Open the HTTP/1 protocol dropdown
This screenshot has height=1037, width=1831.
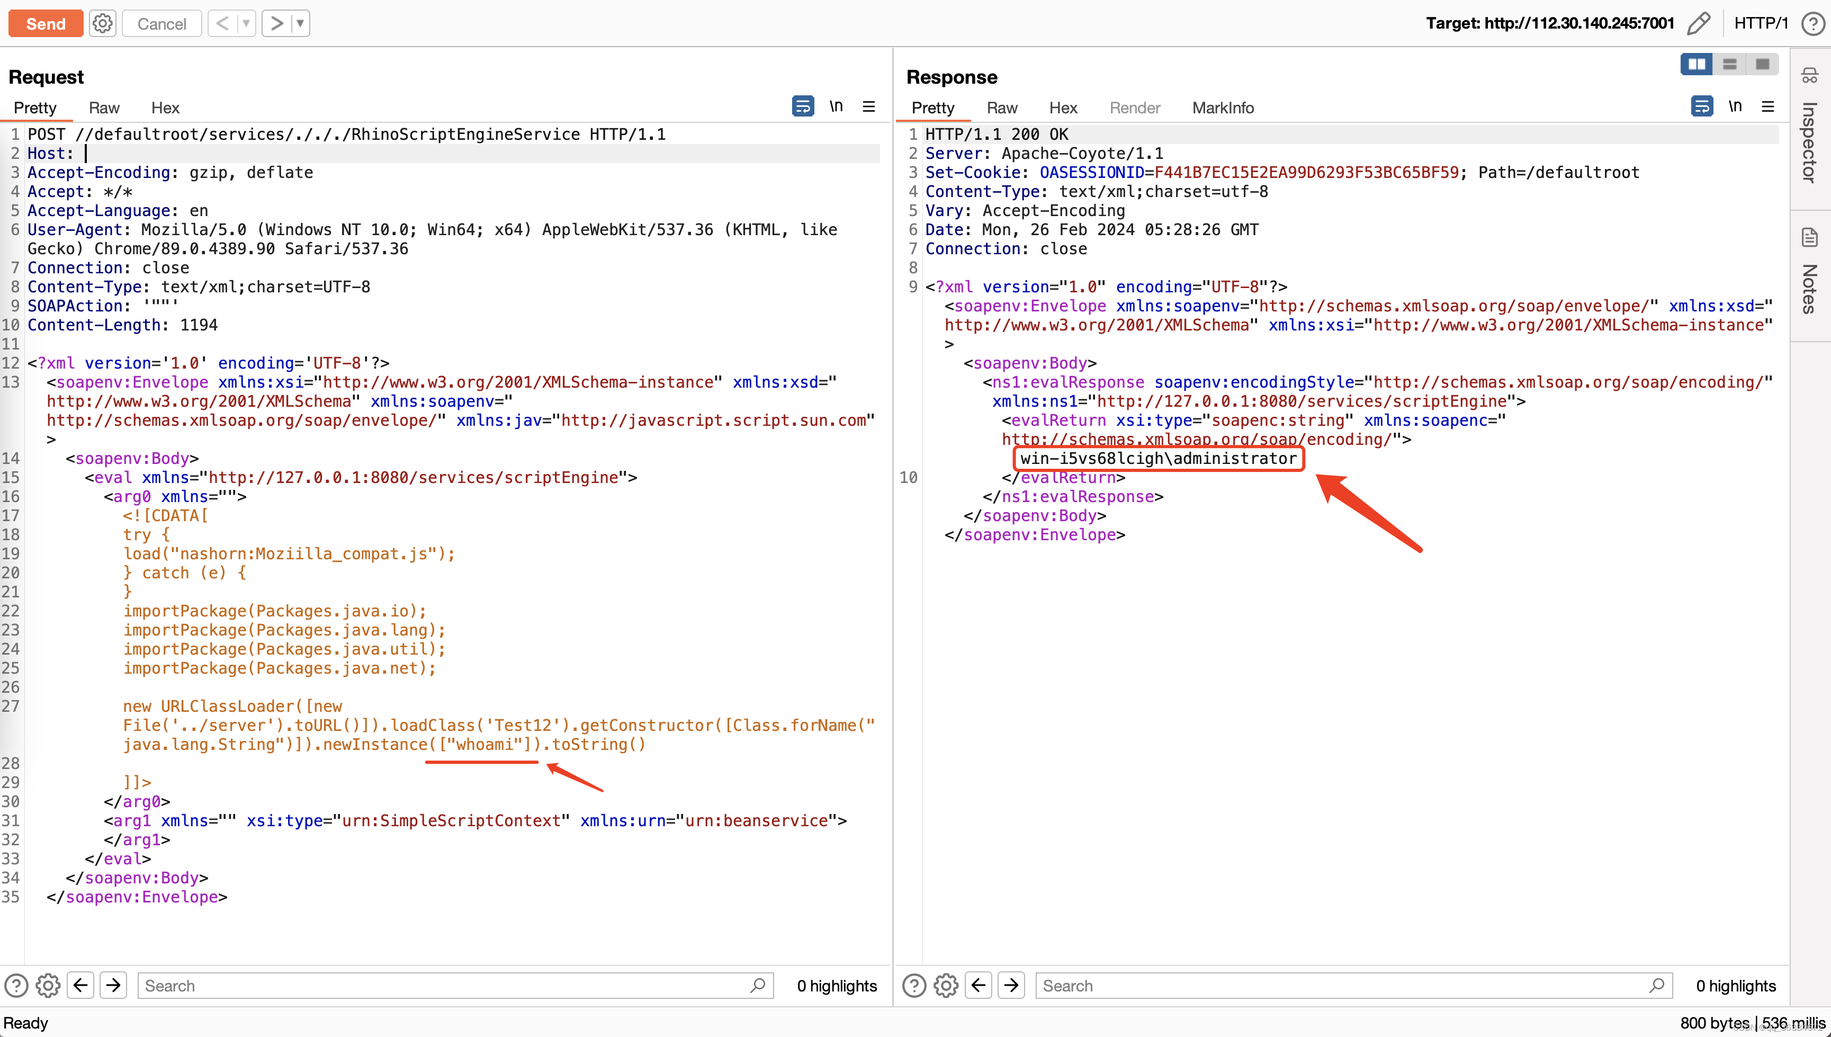click(x=1762, y=23)
